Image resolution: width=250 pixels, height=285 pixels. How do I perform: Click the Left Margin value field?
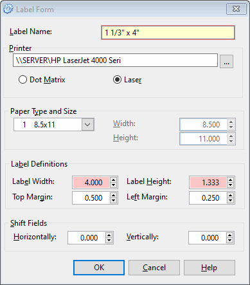[208, 198]
